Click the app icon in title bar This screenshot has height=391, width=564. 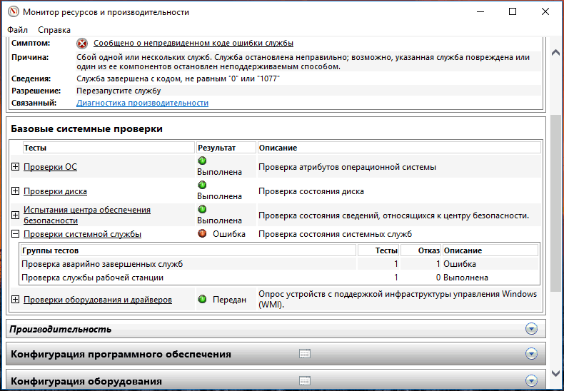11,11
